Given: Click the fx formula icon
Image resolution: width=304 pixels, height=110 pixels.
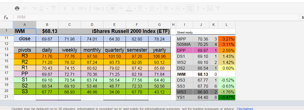Looking at the screenshot, I should coord(6,17).
